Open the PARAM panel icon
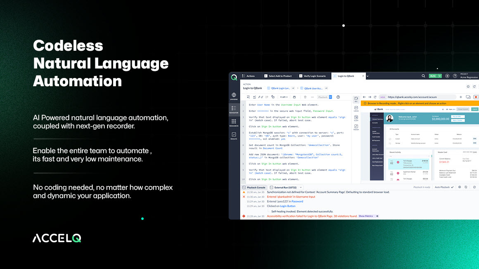The width and height of the screenshot is (479, 269). click(356, 126)
